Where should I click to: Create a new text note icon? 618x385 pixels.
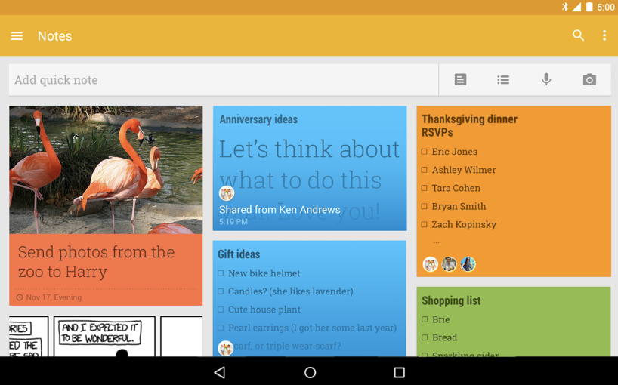click(x=460, y=80)
